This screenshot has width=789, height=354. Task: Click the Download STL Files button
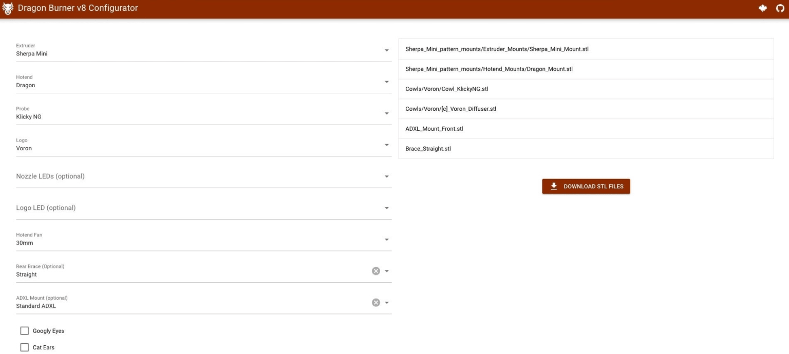tap(586, 186)
